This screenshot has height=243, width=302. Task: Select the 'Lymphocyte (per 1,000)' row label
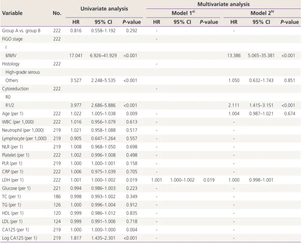(x=24, y=139)
